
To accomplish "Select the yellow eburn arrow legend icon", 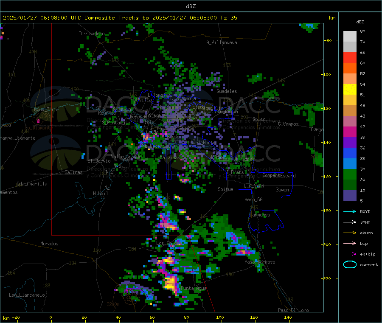I will [x=350, y=233].
